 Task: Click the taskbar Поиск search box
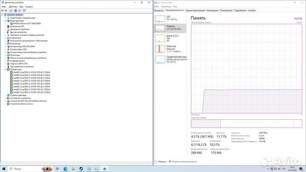click(31, 169)
